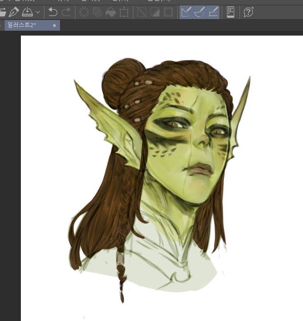Toggle Snap to Special Ruler
The image size is (303, 321).
click(x=199, y=12)
